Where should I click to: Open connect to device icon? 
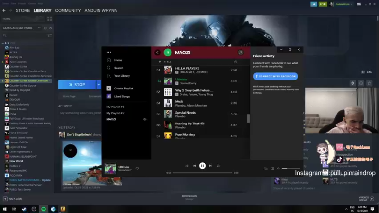pos(272,169)
